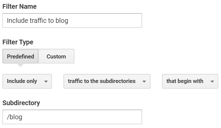Click the Custom tab label text

click(56, 56)
